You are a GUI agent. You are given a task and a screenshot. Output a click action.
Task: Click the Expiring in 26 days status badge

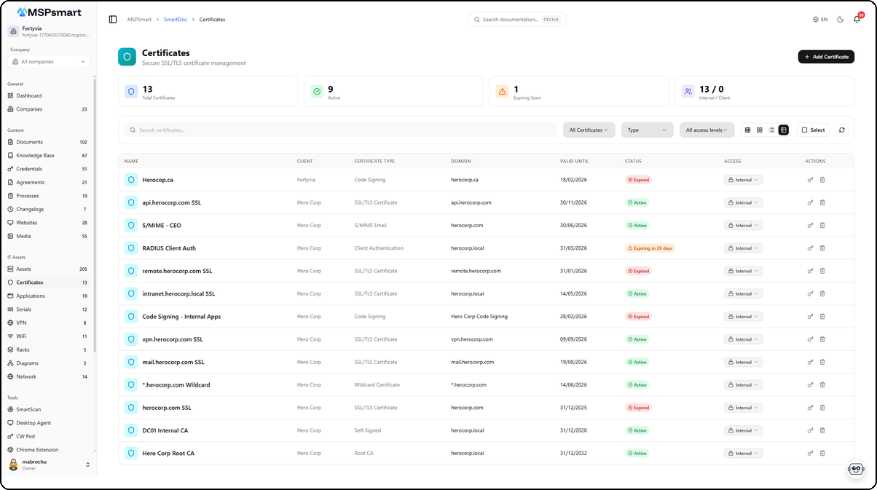(x=650, y=248)
